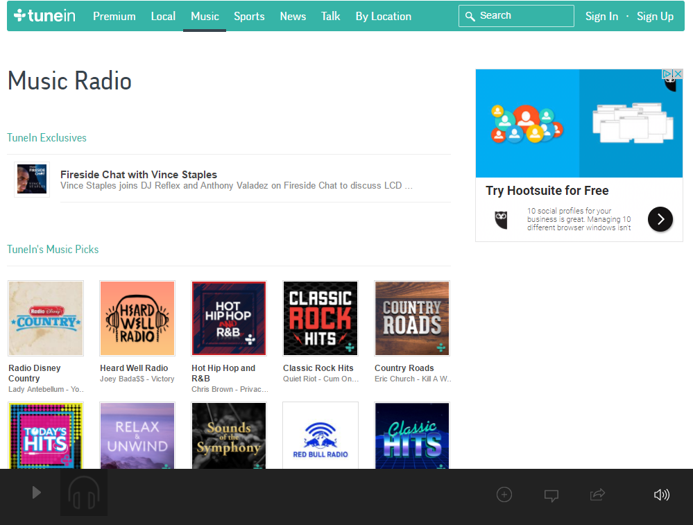Click 'Eric Church - Kill A W..' text

pos(413,379)
